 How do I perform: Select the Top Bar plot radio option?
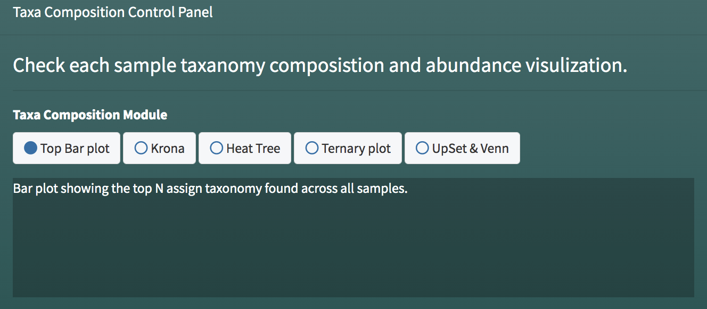[67, 148]
